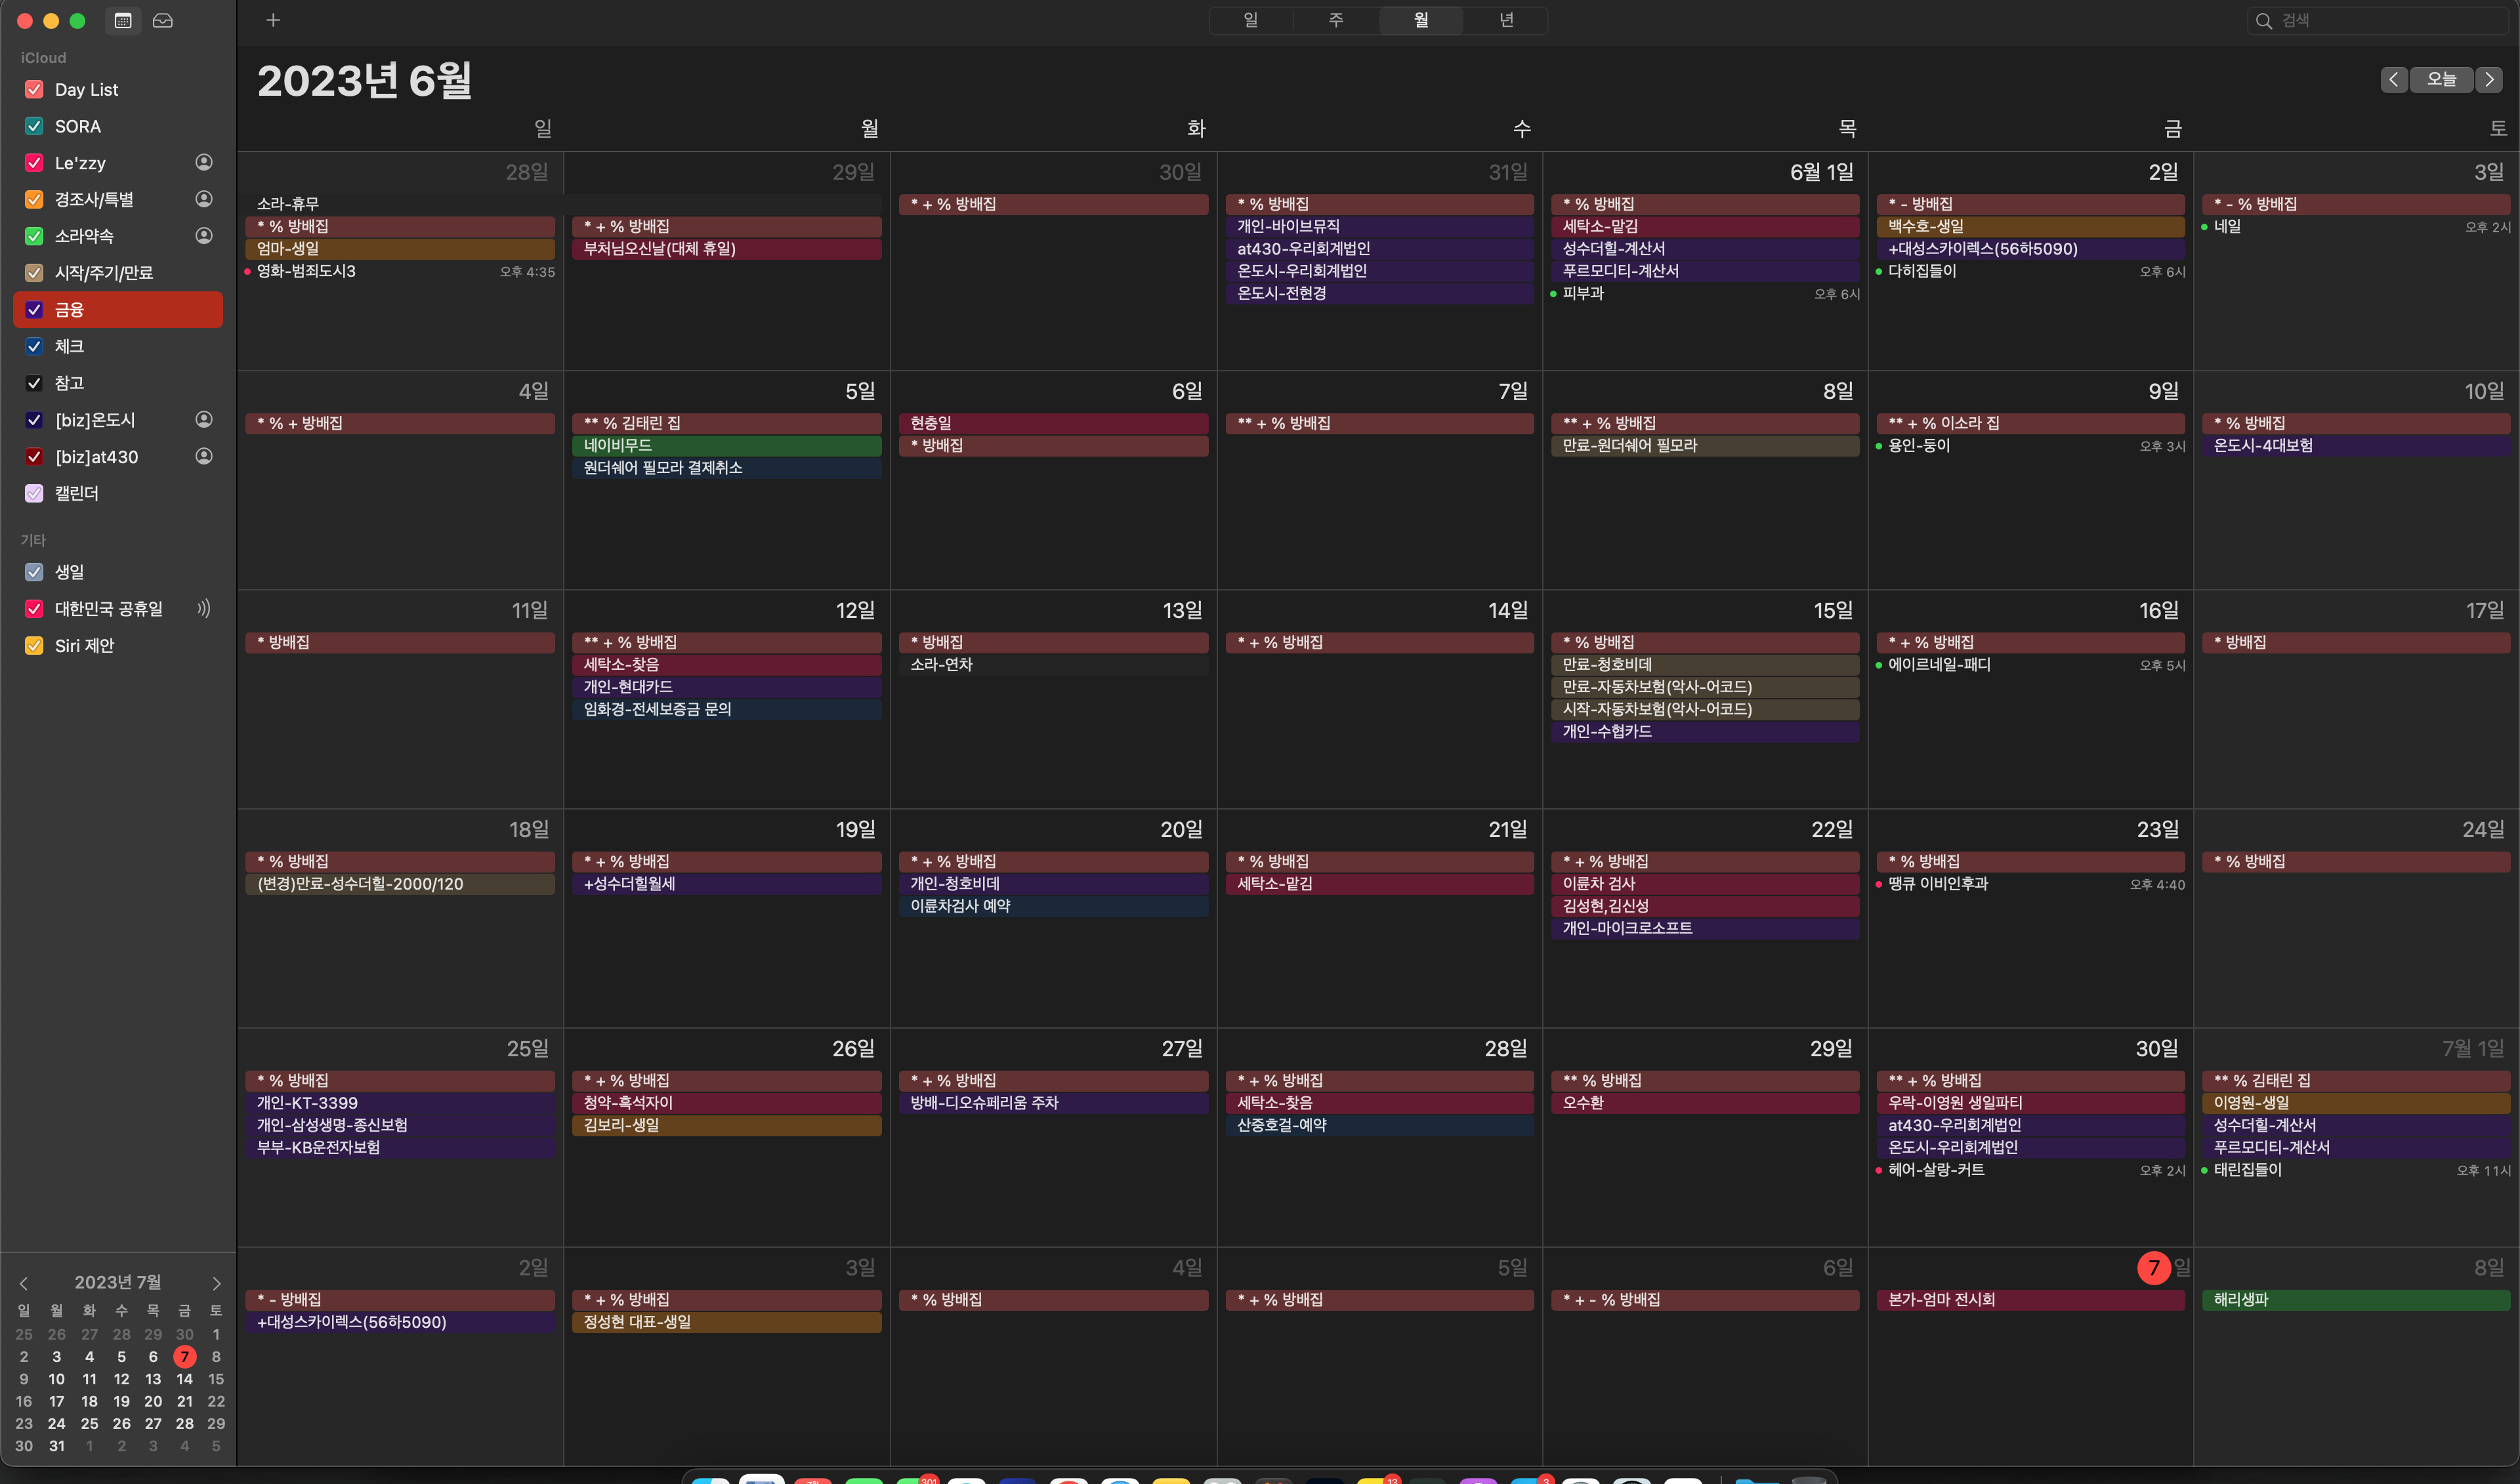Click the shared person icon beside [biz]at430
Viewport: 2520px width, 1484px height.
point(204,456)
